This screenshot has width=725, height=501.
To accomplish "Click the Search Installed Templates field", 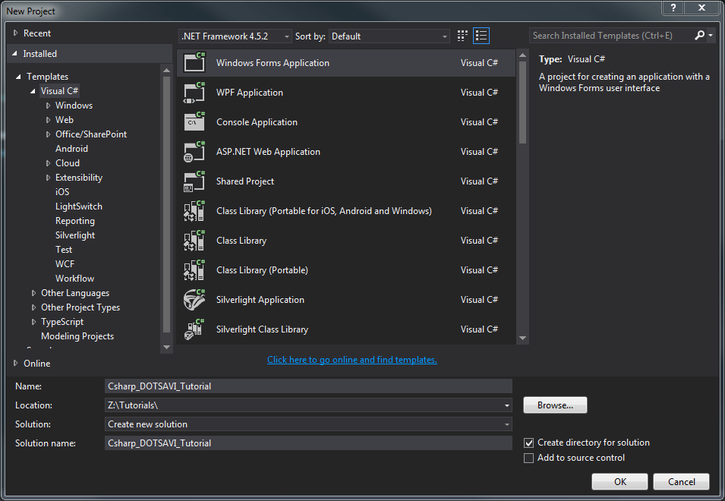I will click(x=611, y=36).
